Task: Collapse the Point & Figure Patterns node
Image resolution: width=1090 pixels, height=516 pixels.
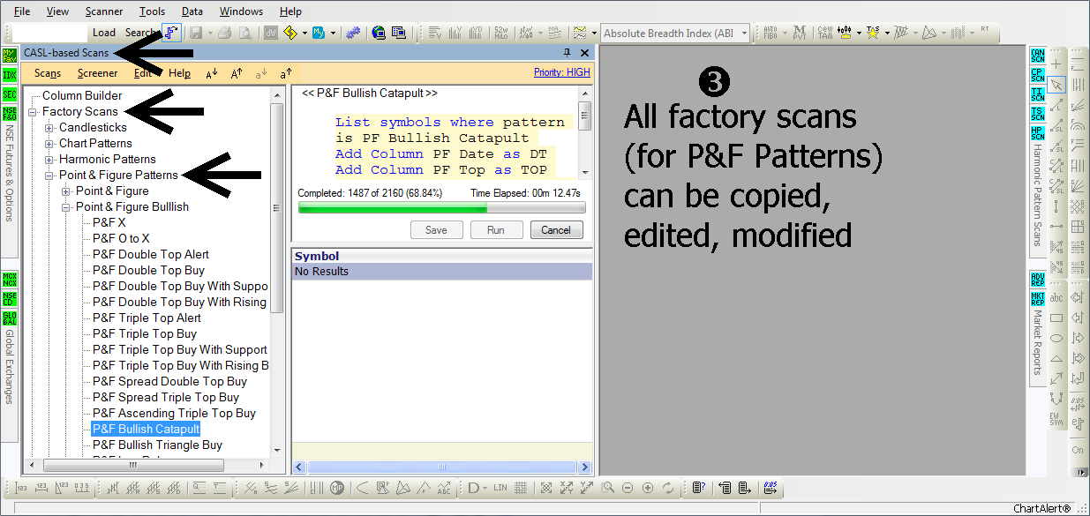Action: 49,176
